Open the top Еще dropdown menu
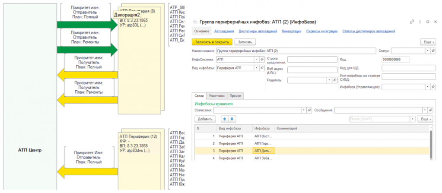 click(x=427, y=42)
